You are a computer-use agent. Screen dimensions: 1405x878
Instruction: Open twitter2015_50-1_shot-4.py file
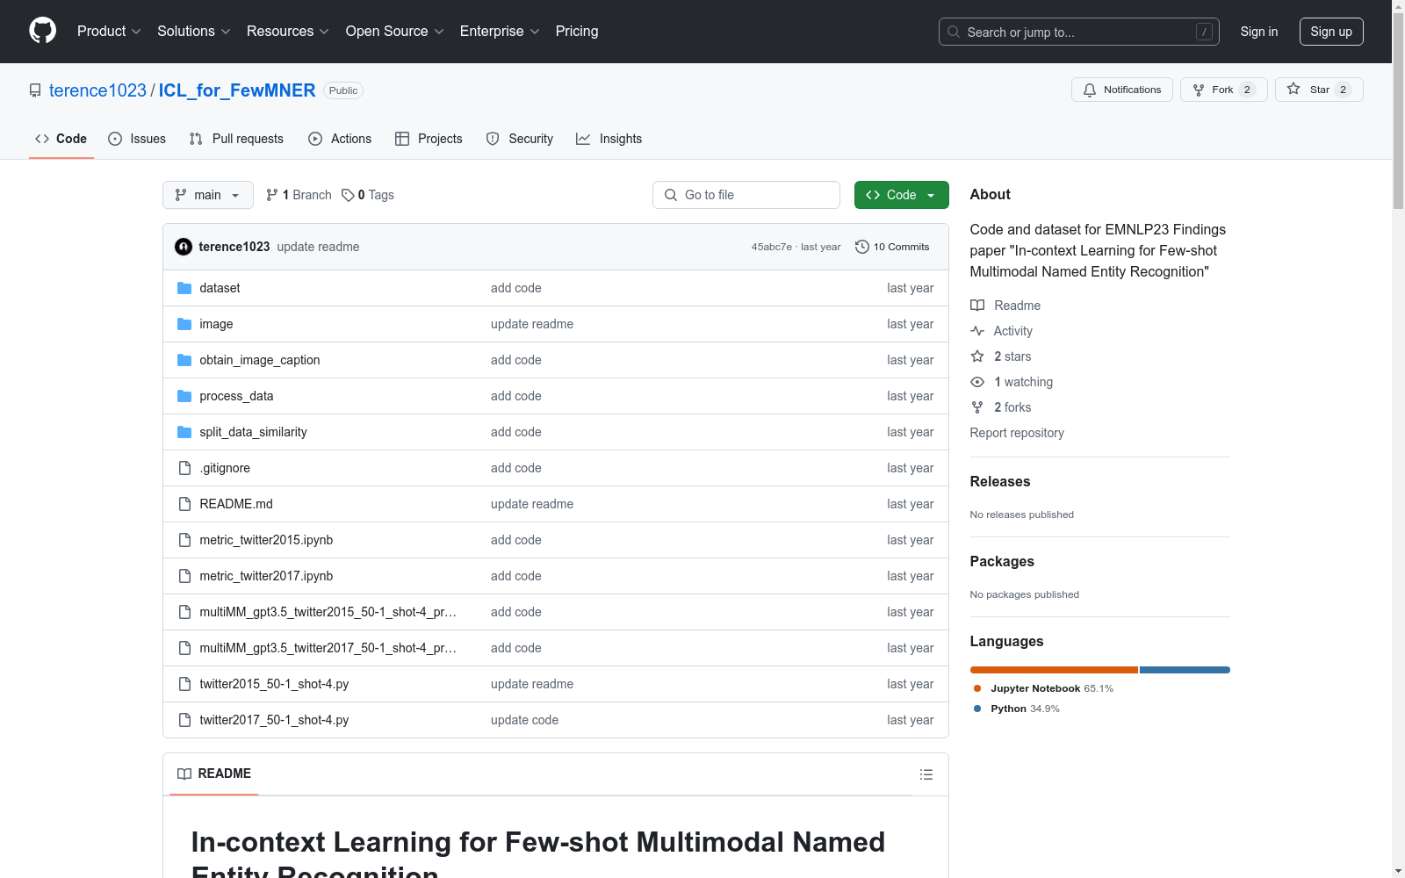point(274,684)
